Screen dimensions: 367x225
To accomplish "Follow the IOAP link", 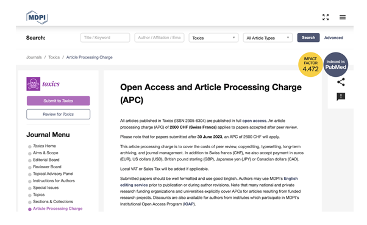I will tap(188, 204).
